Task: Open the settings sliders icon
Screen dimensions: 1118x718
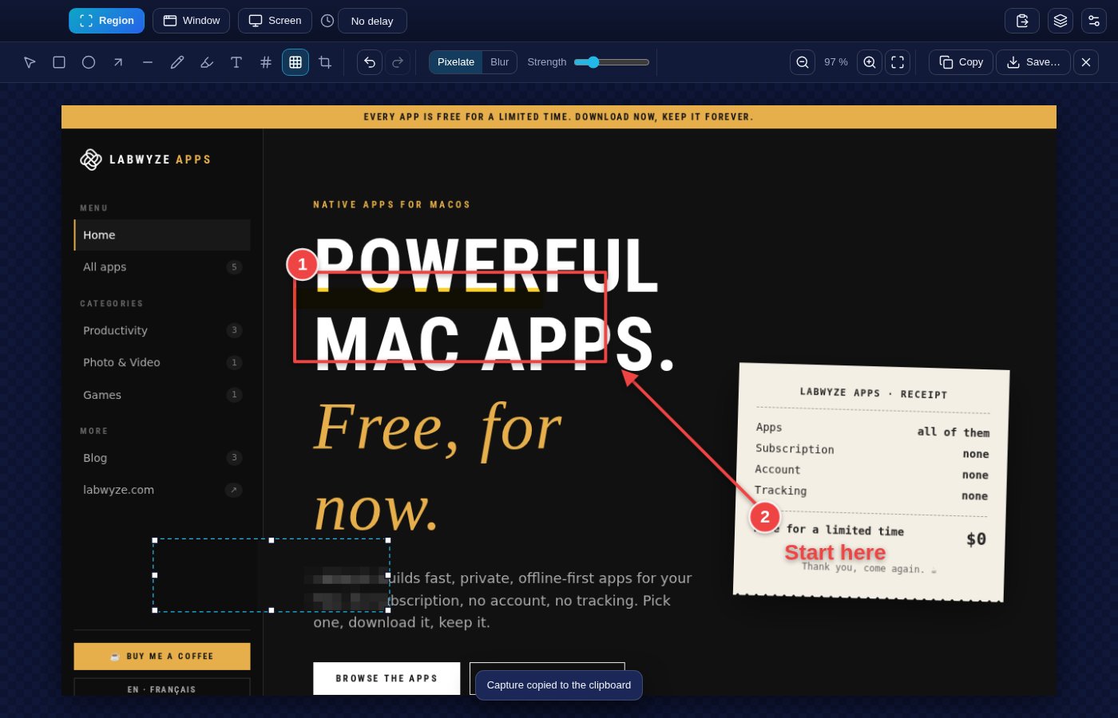Action: coord(1094,21)
